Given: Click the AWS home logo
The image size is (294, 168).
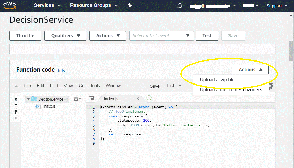Looking at the screenshot, I should pyautogui.click(x=10, y=5).
